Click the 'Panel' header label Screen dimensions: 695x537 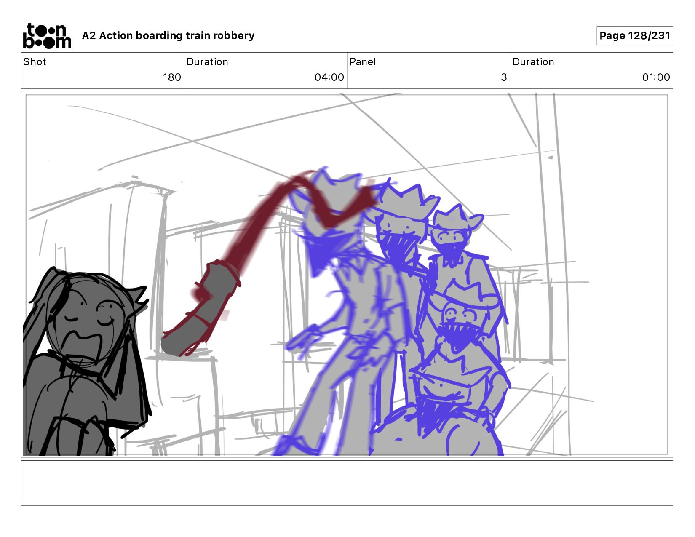coord(362,62)
